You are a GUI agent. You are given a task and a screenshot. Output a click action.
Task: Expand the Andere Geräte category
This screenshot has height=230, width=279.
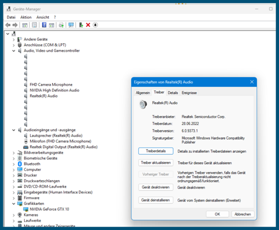[14, 39]
